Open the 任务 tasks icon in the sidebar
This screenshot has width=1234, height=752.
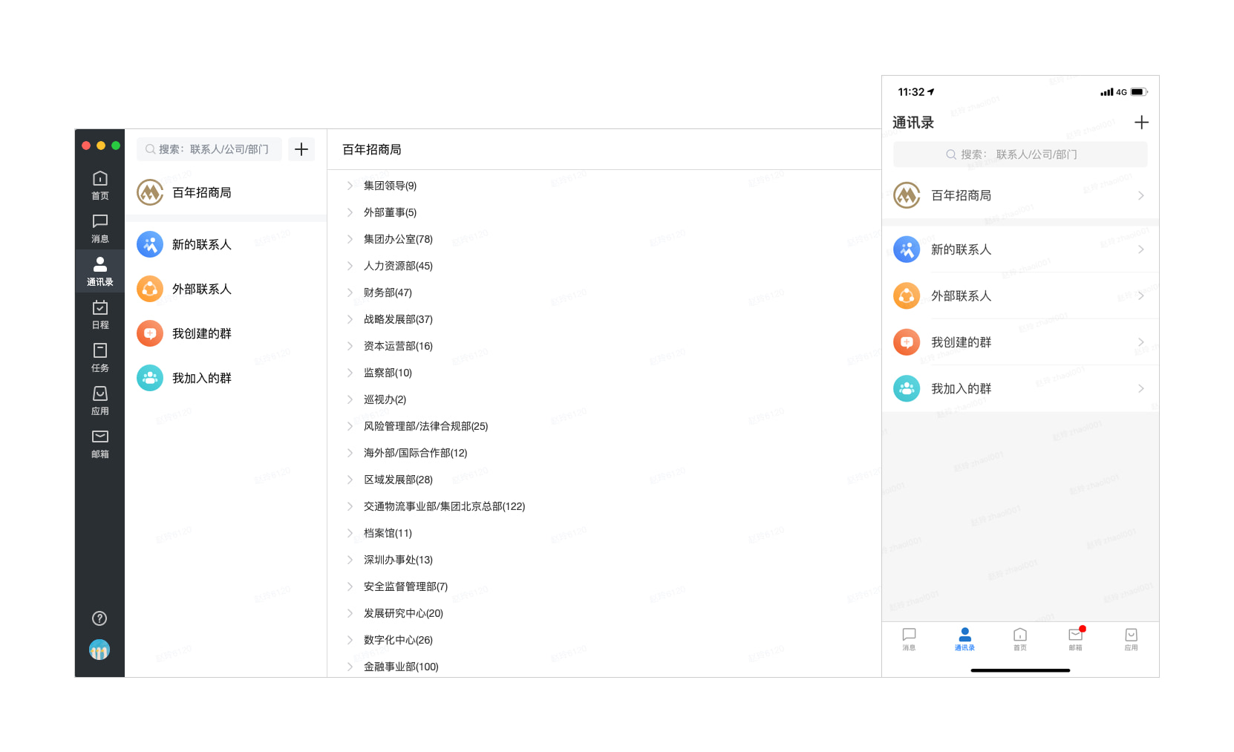point(99,356)
